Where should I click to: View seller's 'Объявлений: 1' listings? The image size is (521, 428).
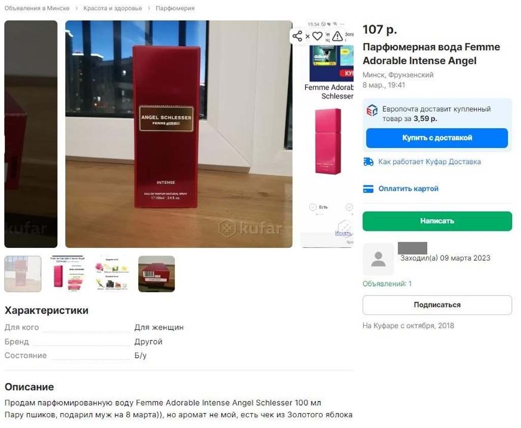(x=387, y=284)
